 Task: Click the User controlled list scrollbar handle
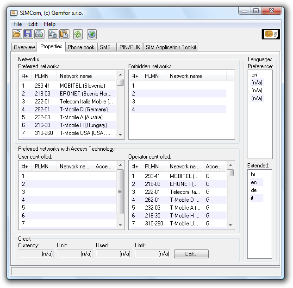pos(120,192)
